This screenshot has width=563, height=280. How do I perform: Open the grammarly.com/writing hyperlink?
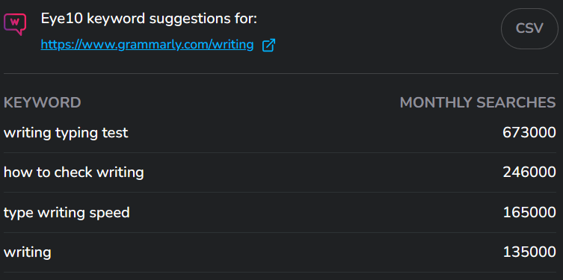coord(147,45)
